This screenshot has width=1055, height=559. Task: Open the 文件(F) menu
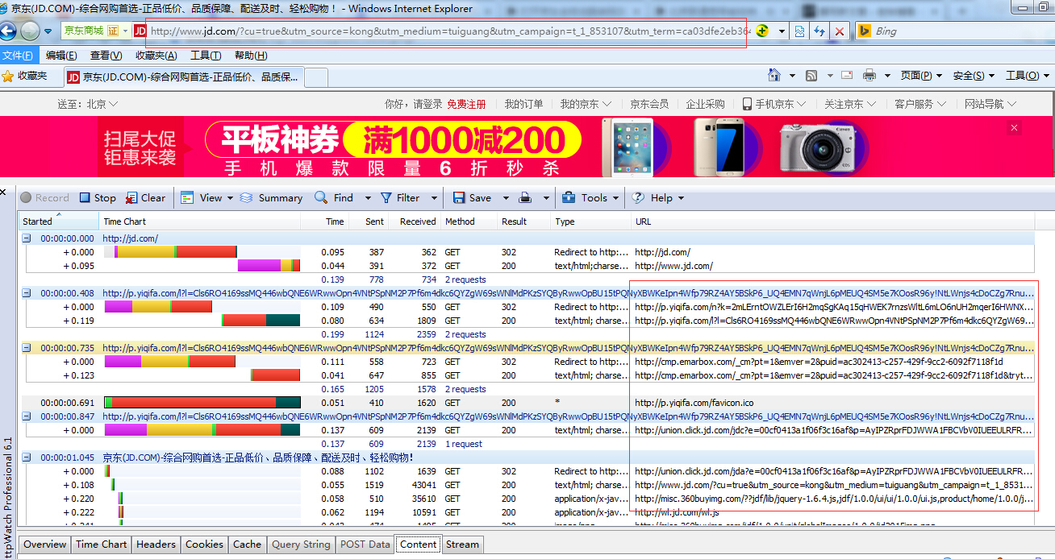(x=19, y=56)
